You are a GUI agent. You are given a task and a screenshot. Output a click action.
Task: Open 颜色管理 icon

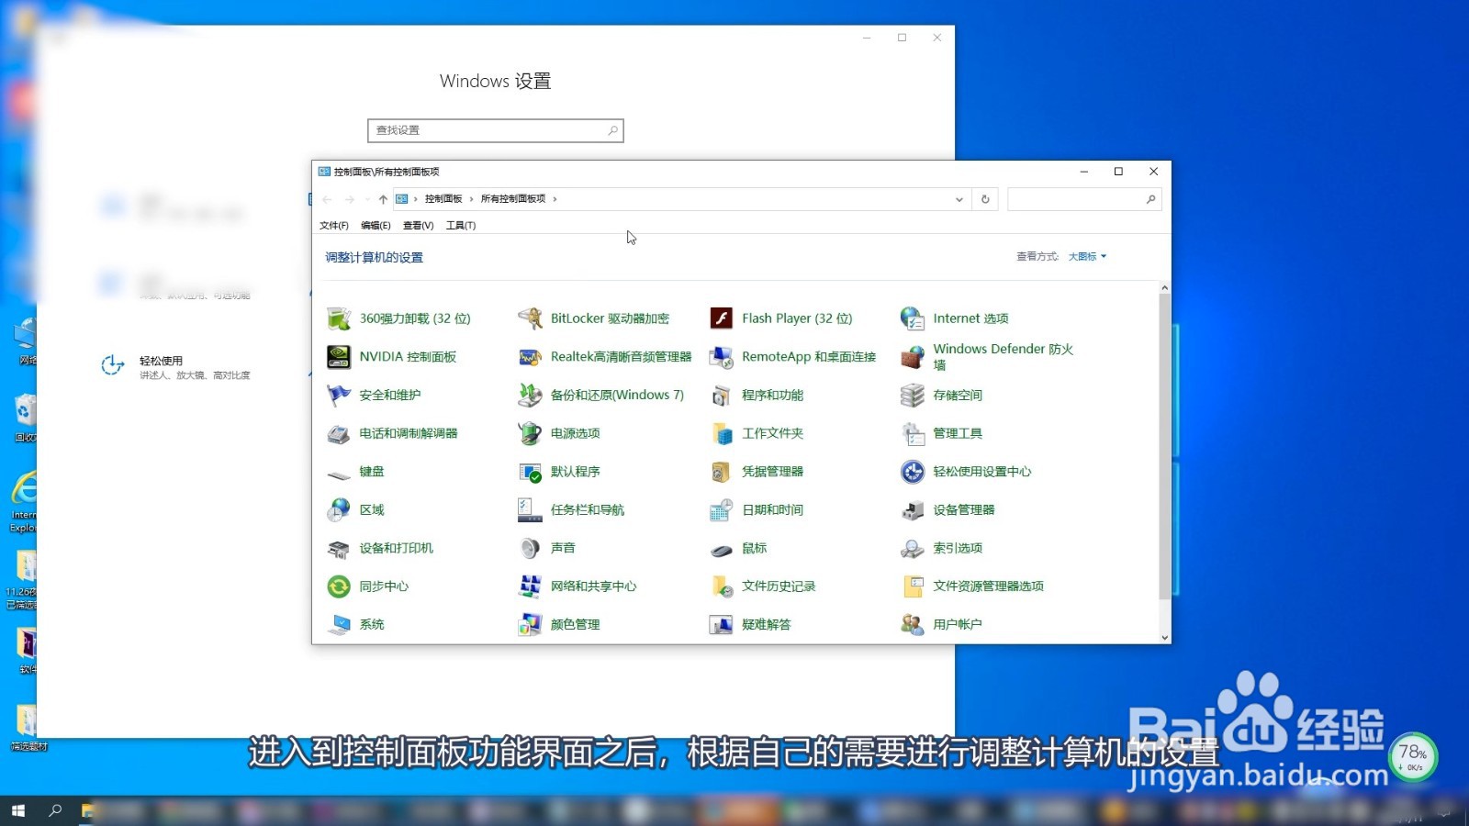pos(530,625)
